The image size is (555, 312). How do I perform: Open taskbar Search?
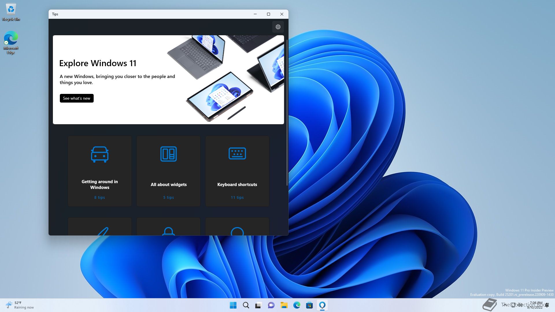point(246,305)
